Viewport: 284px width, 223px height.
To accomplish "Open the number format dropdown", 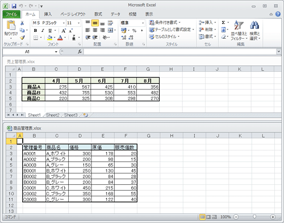I will 143,23.
